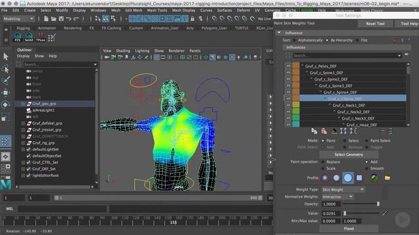
Task: Open the Mesh Tools menu
Action: (x=157, y=10)
